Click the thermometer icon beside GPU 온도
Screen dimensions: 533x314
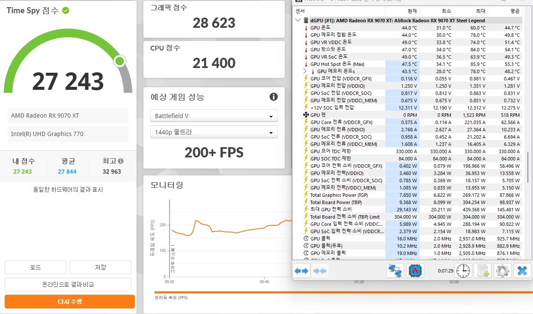point(306,28)
